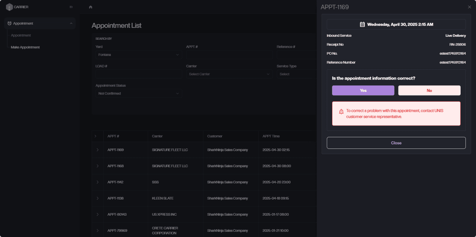476x237 pixels.
Task: Collapse the sidebar with the menu icon
Action: (x=71, y=7)
